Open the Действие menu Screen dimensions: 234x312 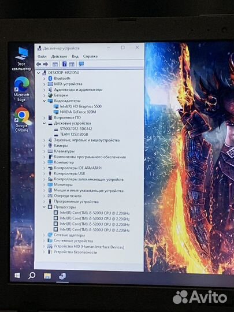(x=59, y=56)
